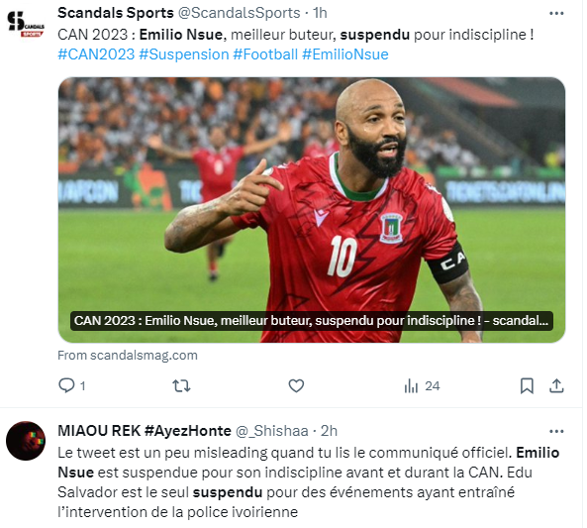The image size is (587, 528).
Task: Open the Emilio Nsue article preview image
Action: pyautogui.click(x=312, y=210)
